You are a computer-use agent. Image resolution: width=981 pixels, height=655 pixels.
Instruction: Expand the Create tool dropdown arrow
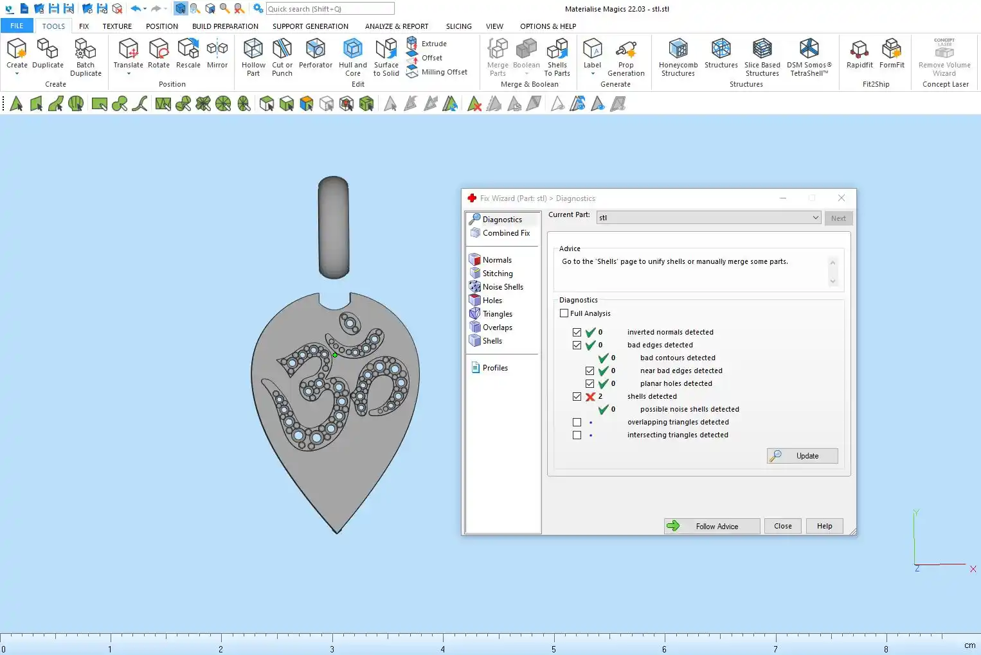[17, 74]
